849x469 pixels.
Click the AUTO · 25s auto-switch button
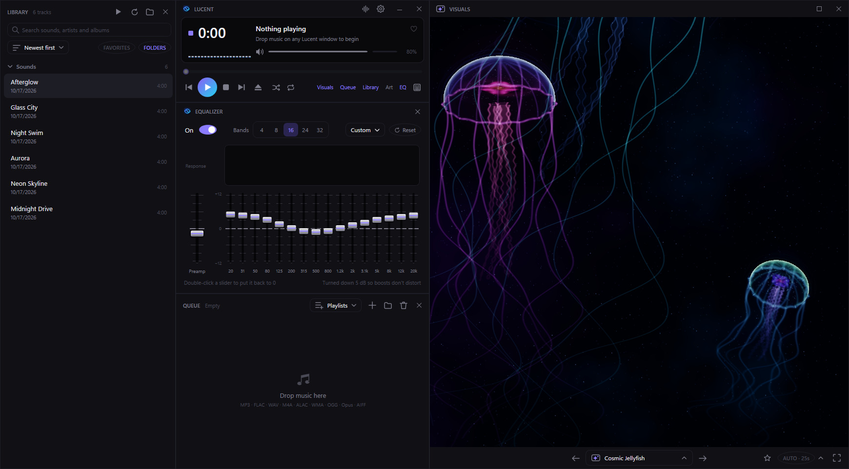click(x=796, y=458)
